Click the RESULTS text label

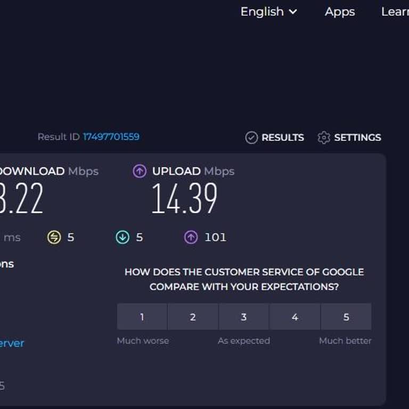tap(282, 138)
